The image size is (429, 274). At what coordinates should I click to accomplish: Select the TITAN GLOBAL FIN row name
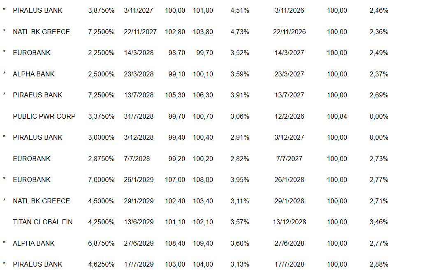pos(43,222)
